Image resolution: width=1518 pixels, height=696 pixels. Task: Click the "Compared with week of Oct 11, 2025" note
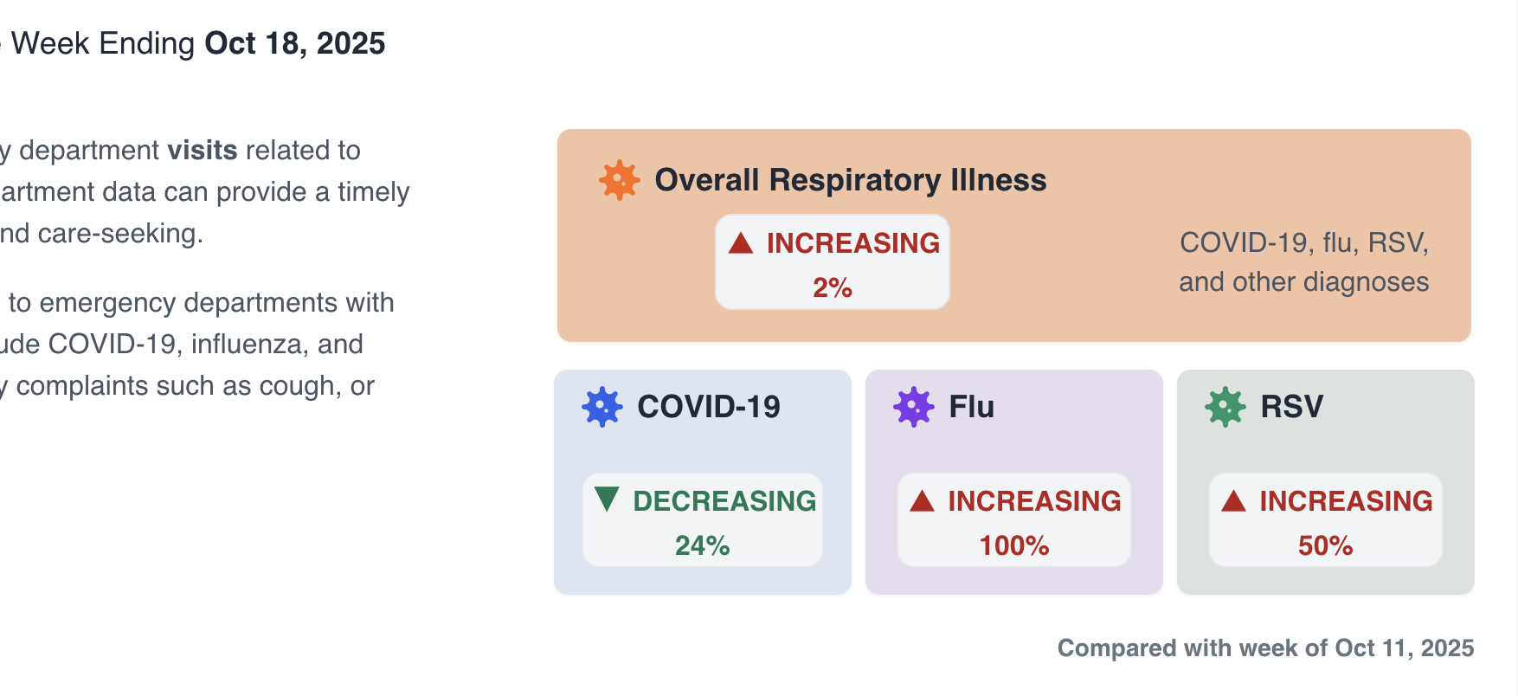click(x=1265, y=648)
